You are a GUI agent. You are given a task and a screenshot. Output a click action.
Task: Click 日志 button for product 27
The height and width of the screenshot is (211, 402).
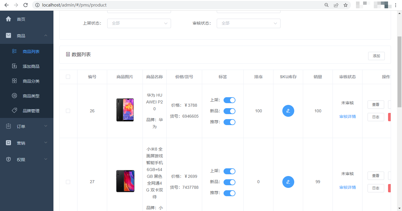376,188
